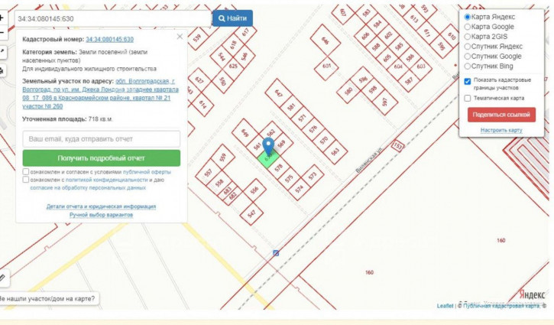Click parcel 601 on the map
The width and height of the screenshot is (554, 325).
click(x=326, y=66)
